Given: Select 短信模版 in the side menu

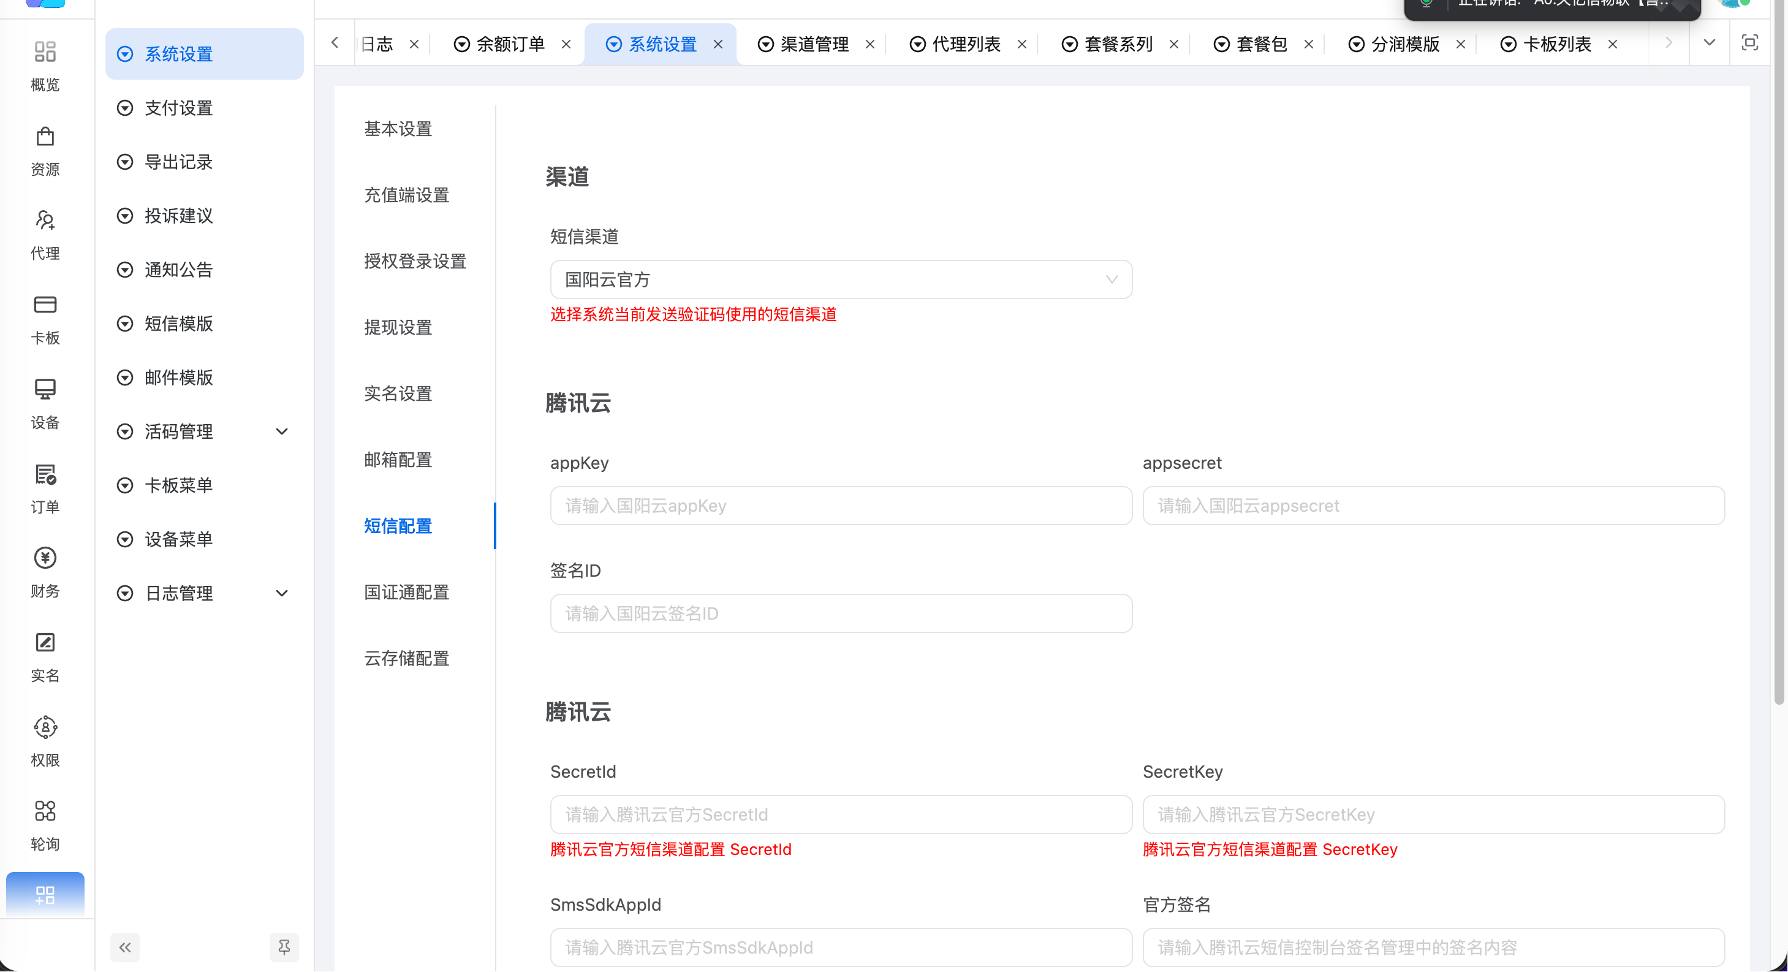Looking at the screenshot, I should coord(204,324).
